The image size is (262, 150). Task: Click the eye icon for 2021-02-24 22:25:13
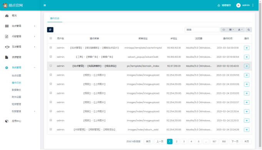tap(247, 121)
